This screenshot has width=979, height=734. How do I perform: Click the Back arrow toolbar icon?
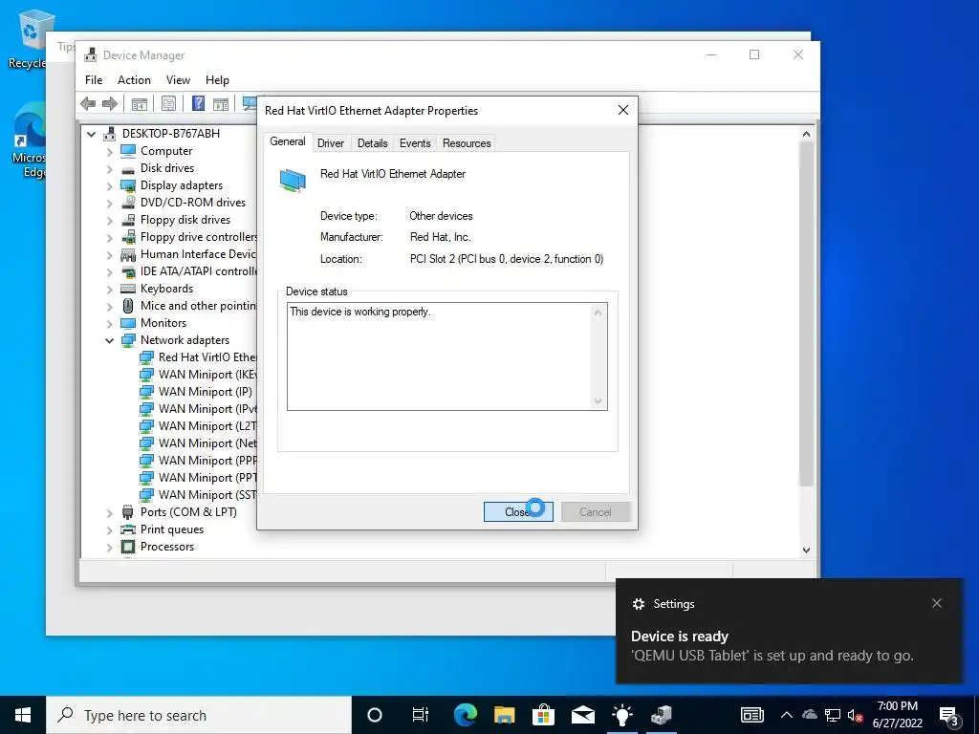pos(88,103)
